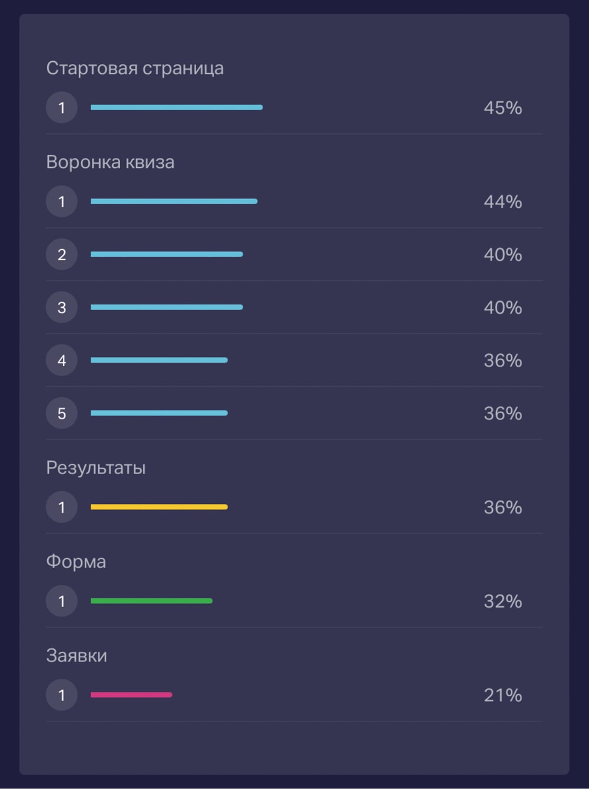589x789 pixels.
Task: Click step 4 badge in quiz funnel
Action: (x=62, y=360)
